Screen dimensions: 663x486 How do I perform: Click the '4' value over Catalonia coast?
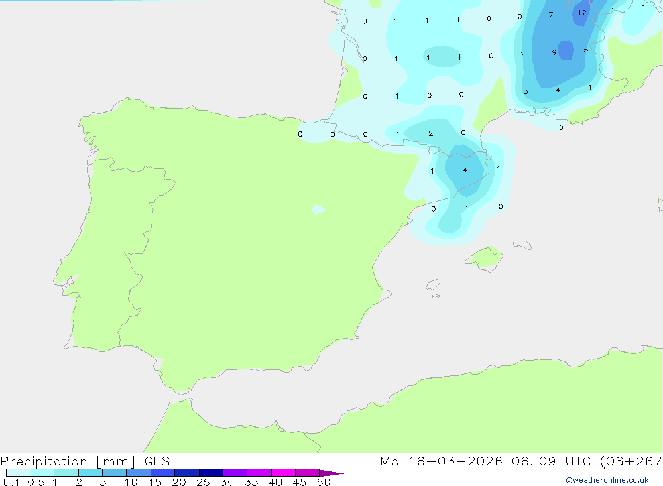[465, 170]
